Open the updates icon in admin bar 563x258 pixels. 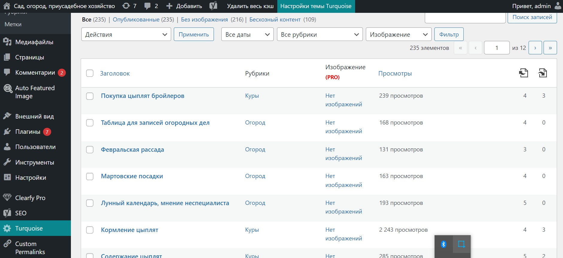coord(126,6)
